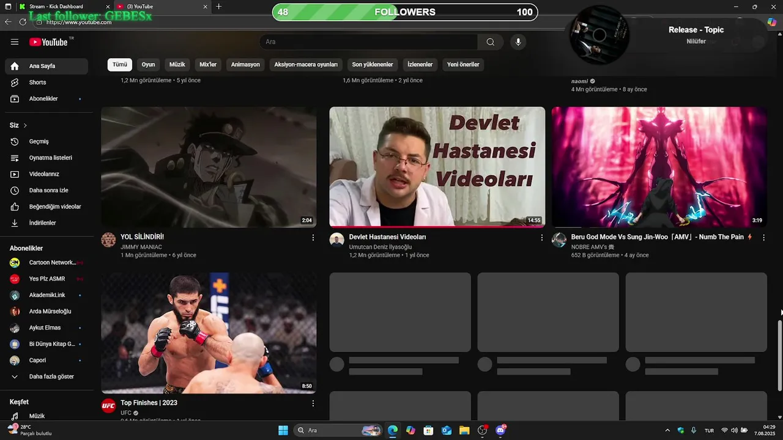The image size is (783, 440).
Task: Open JIMMY MANIAC channel avatar
Action: pyautogui.click(x=108, y=240)
